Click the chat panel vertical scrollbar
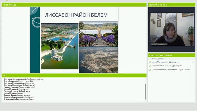This screenshot has width=197, height=111. pyautogui.click(x=145, y=92)
